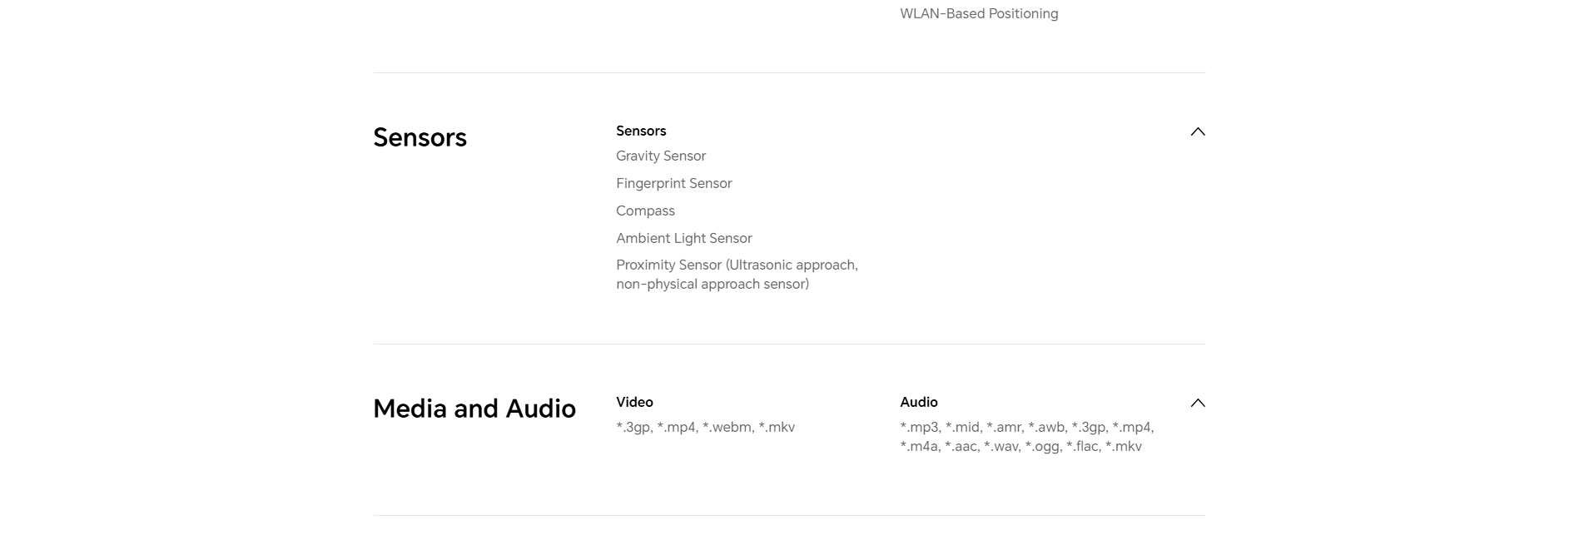
Task: Click the Proximity Sensor (Ultrasonic approach) text
Action: (737, 265)
